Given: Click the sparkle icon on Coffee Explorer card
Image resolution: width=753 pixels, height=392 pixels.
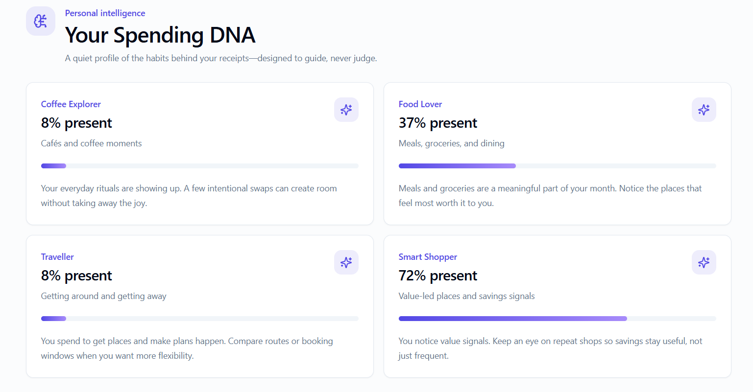Looking at the screenshot, I should 346,110.
